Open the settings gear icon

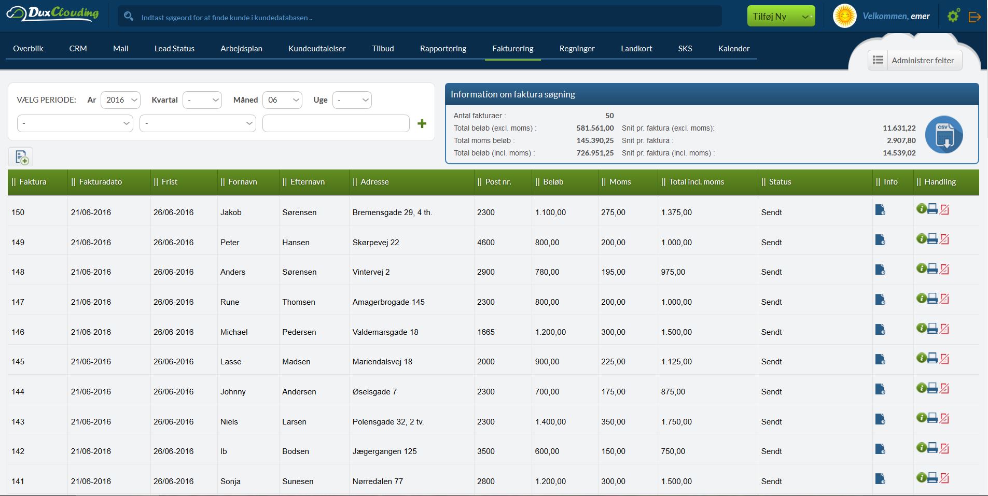(x=953, y=16)
